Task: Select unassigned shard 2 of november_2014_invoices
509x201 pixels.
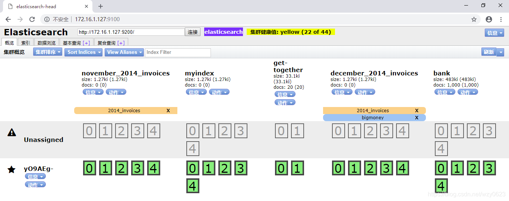Action: 121,131
